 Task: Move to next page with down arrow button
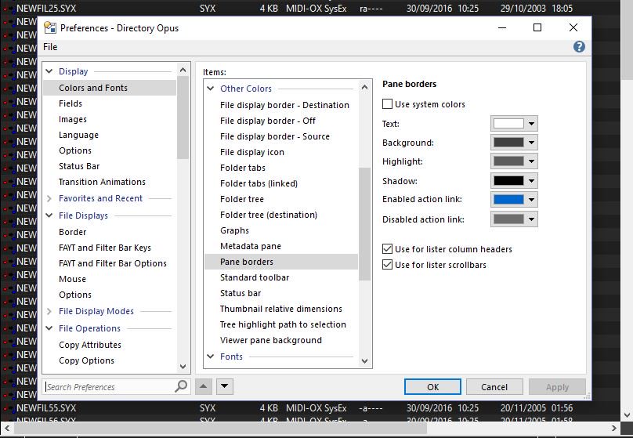(x=225, y=386)
